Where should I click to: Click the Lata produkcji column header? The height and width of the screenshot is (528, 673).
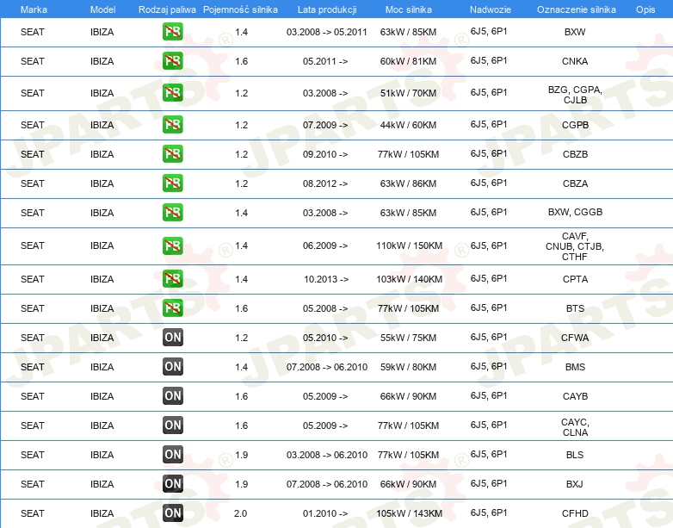[327, 9]
